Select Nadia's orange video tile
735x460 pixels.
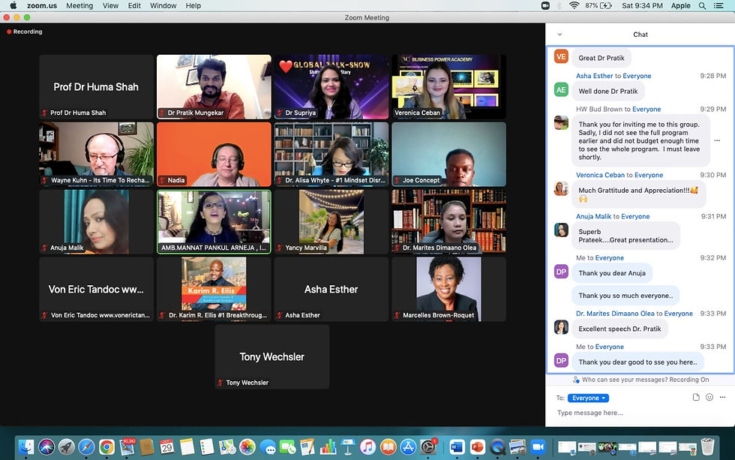click(214, 155)
